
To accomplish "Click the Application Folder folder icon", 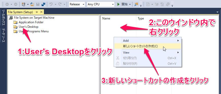I will [x=15, y=22].
